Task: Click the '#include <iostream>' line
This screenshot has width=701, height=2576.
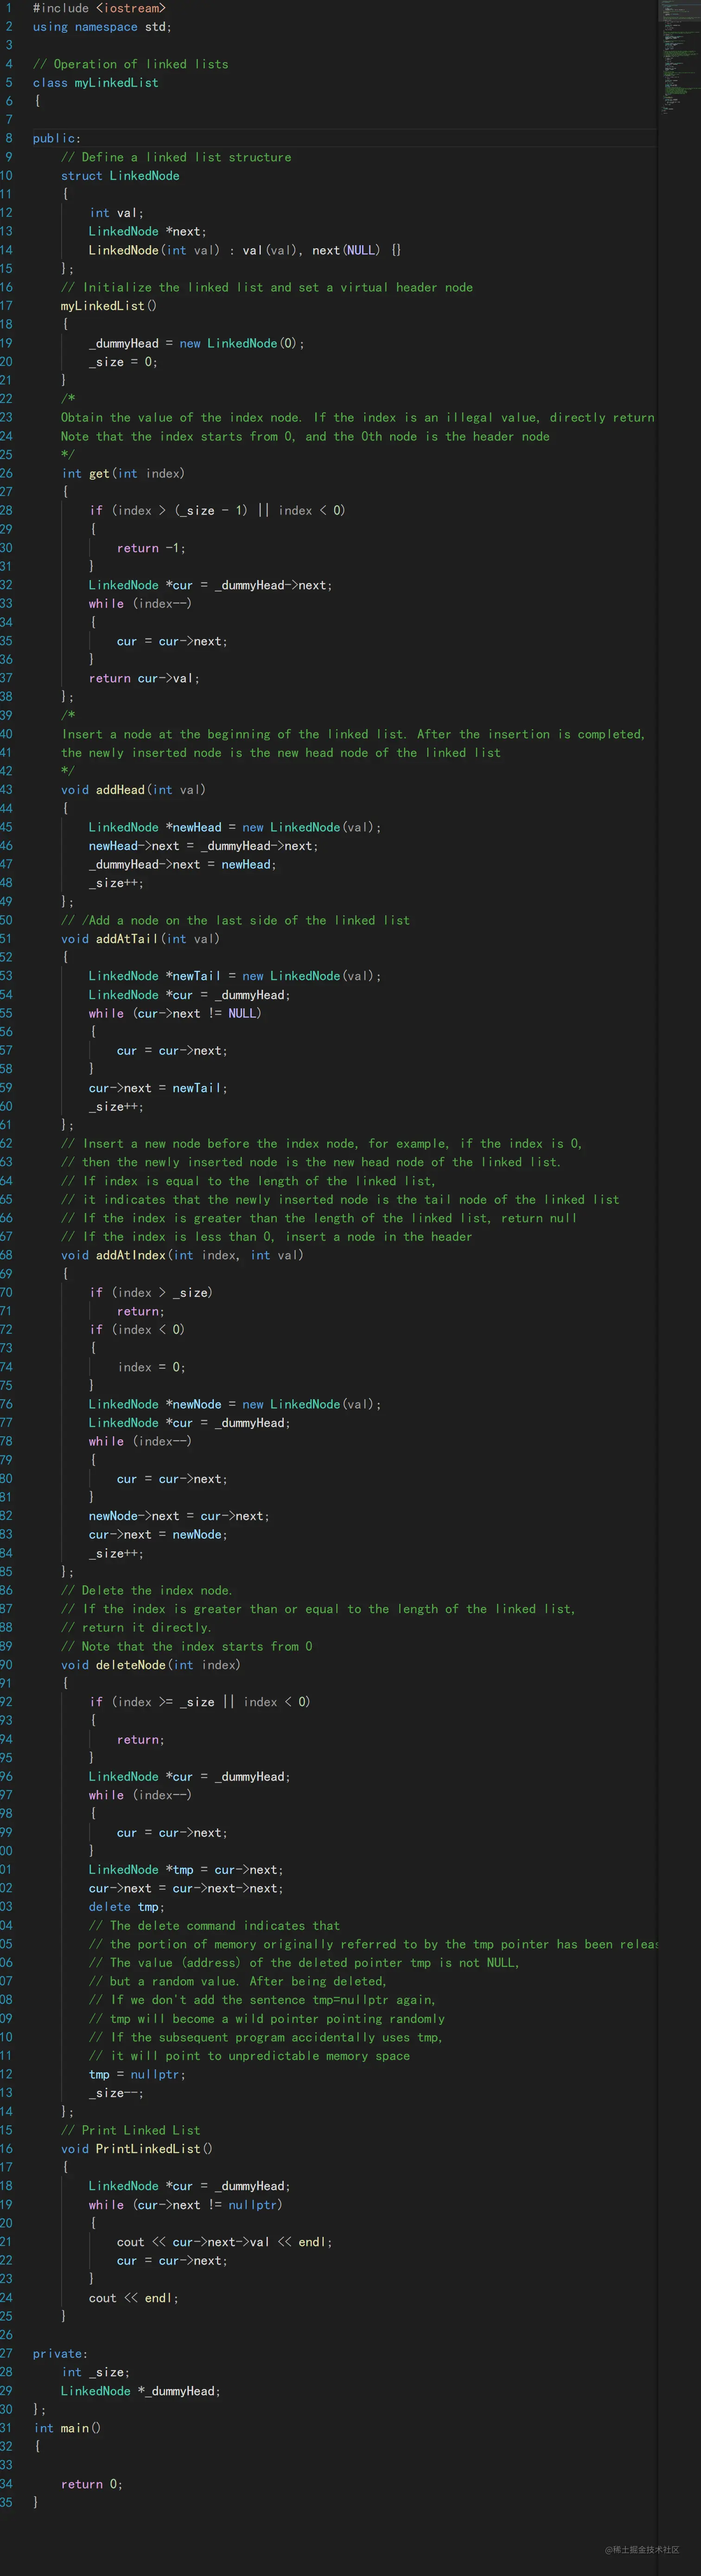Action: click(x=99, y=8)
